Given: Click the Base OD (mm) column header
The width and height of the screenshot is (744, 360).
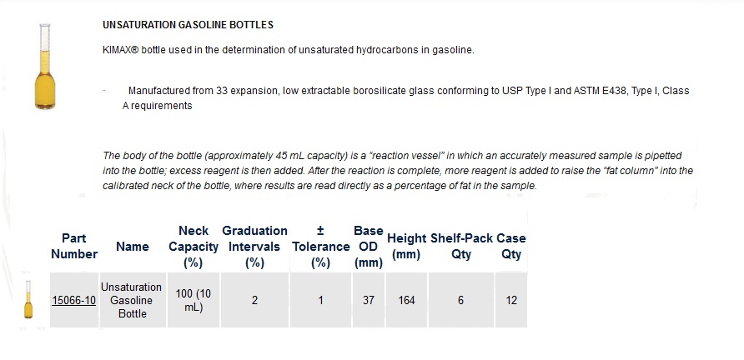Looking at the screenshot, I should click(368, 247).
